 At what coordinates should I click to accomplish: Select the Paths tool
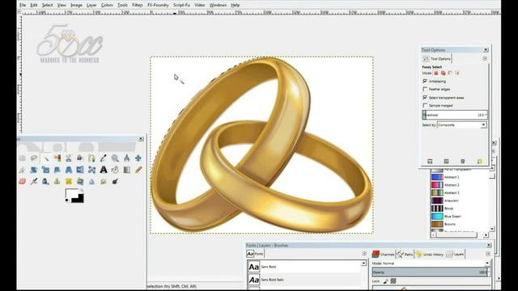[91, 158]
